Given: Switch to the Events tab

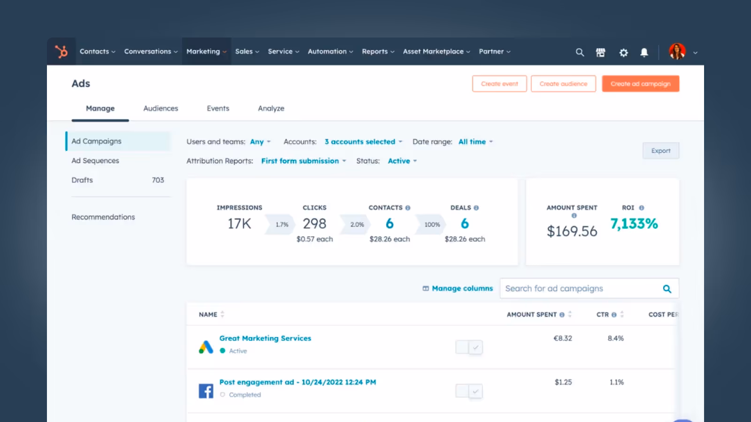Looking at the screenshot, I should (x=218, y=108).
